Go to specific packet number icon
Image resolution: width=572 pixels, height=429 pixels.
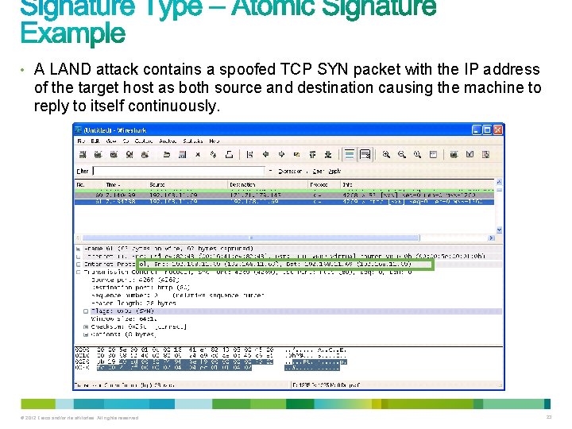tap(297, 155)
